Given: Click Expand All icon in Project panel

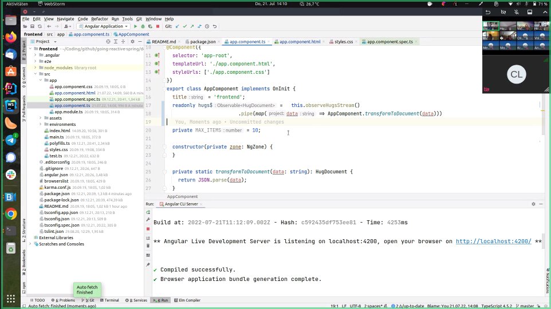Looking at the screenshot, I should click(116, 41).
